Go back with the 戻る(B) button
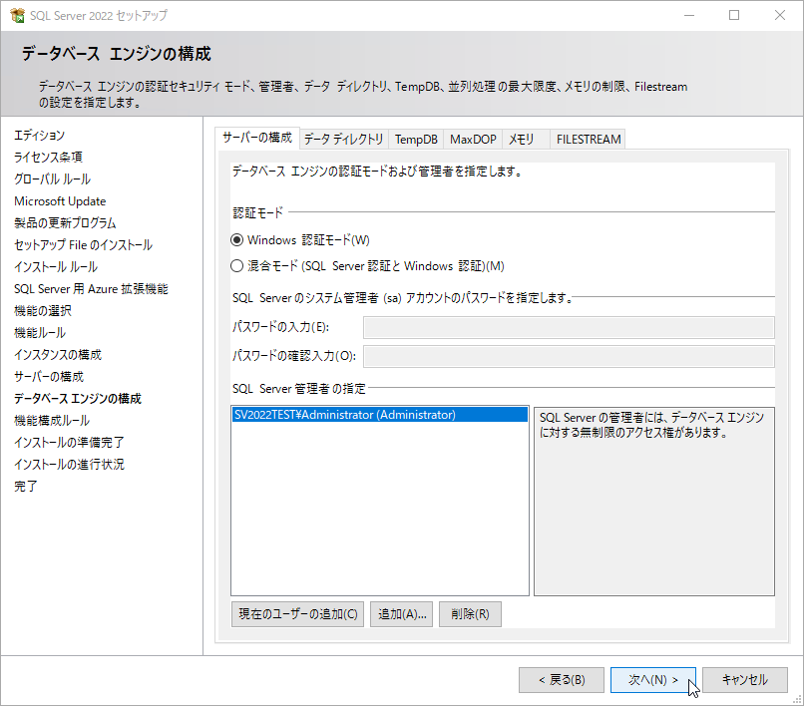This screenshot has height=706, width=804. coord(562,680)
